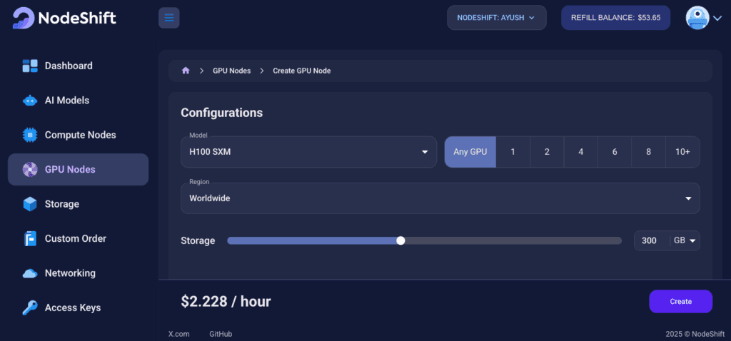Toggle the hamburger menu button
Viewport: 731px width, 341px height.
coord(168,18)
